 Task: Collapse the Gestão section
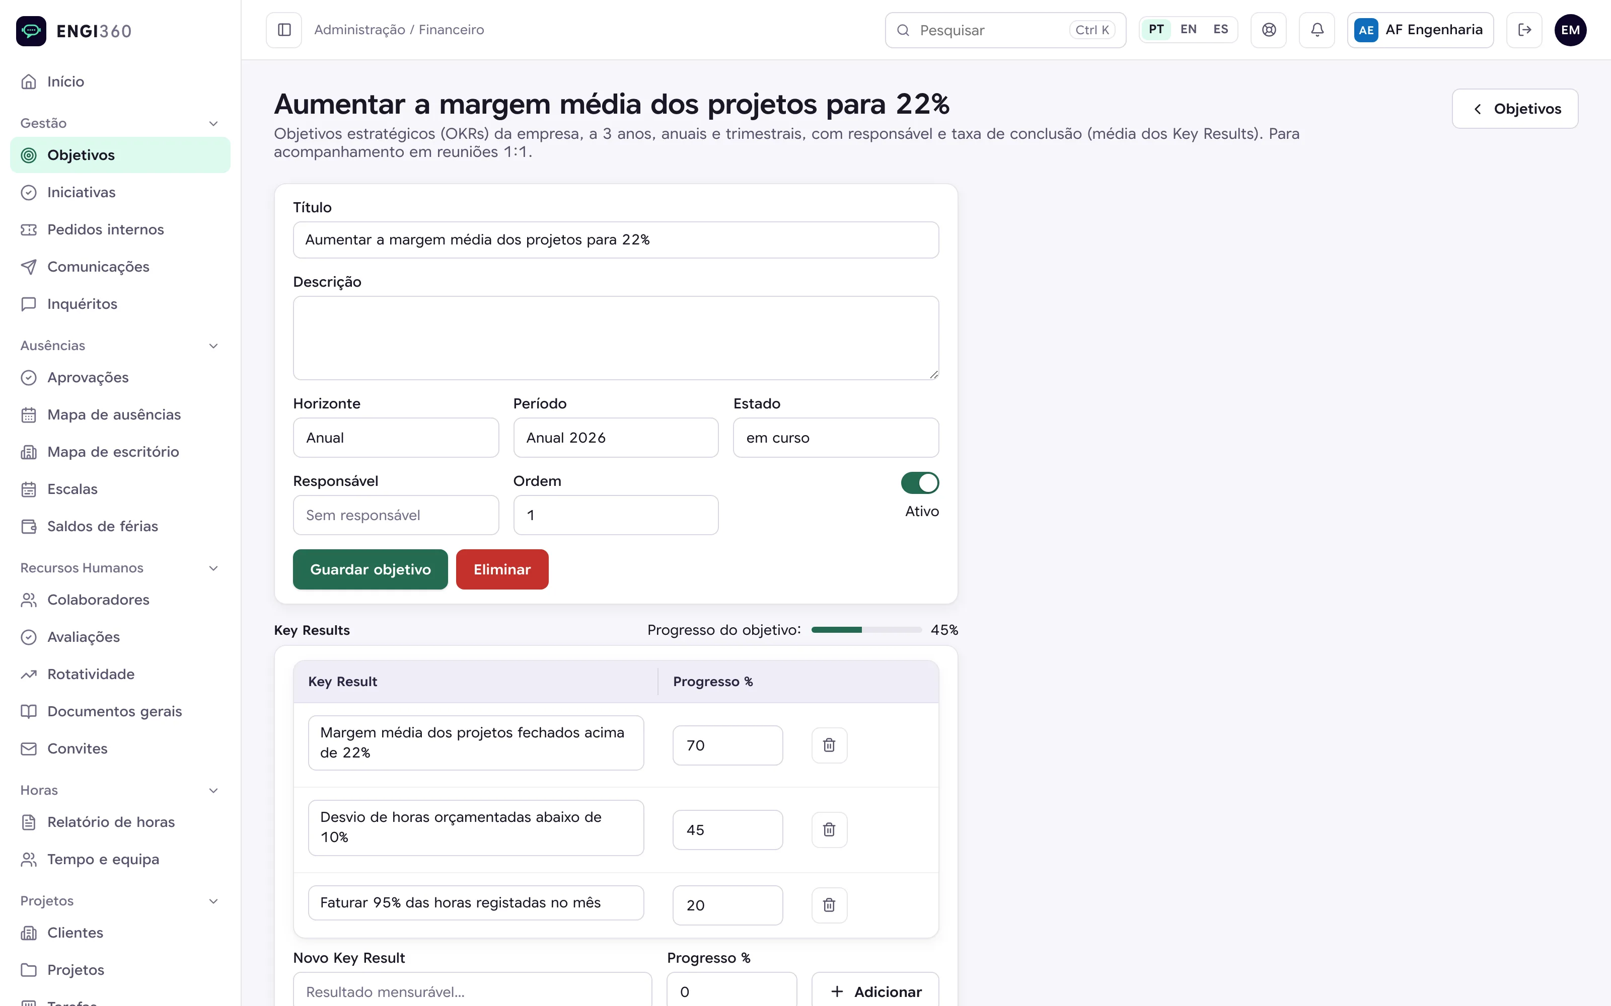(x=213, y=123)
